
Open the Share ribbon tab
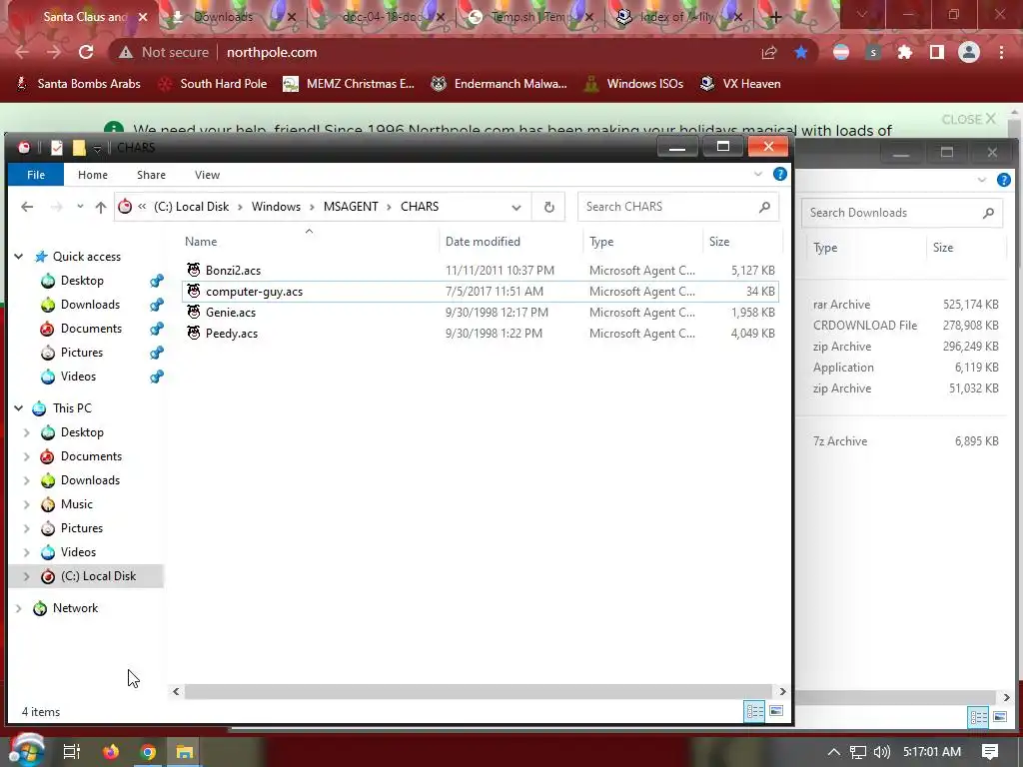point(152,175)
